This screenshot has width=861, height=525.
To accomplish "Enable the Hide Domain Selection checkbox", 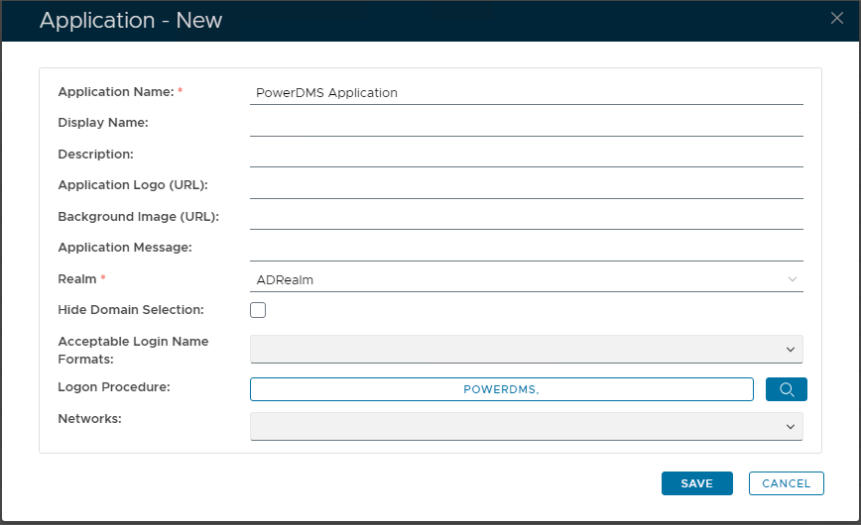I will 258,310.
